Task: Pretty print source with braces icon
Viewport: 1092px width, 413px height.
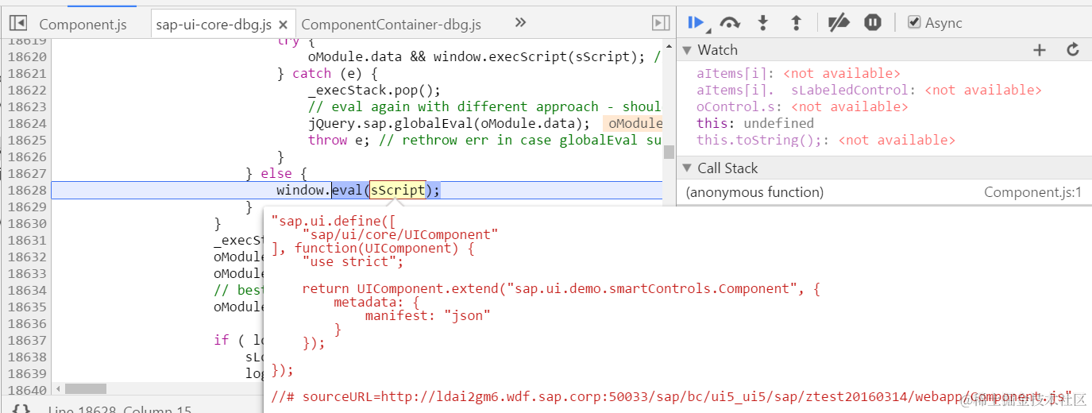Action: [21, 409]
